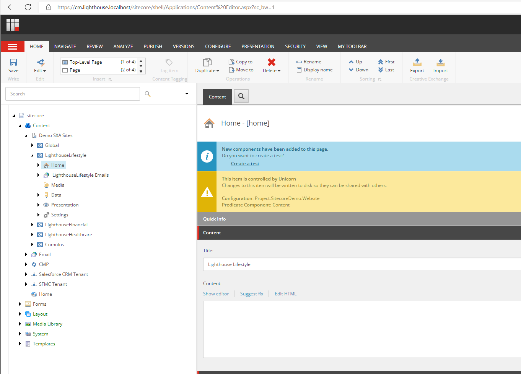Select the Presentation tree item
Screen dimensions: 521x374
pos(65,205)
